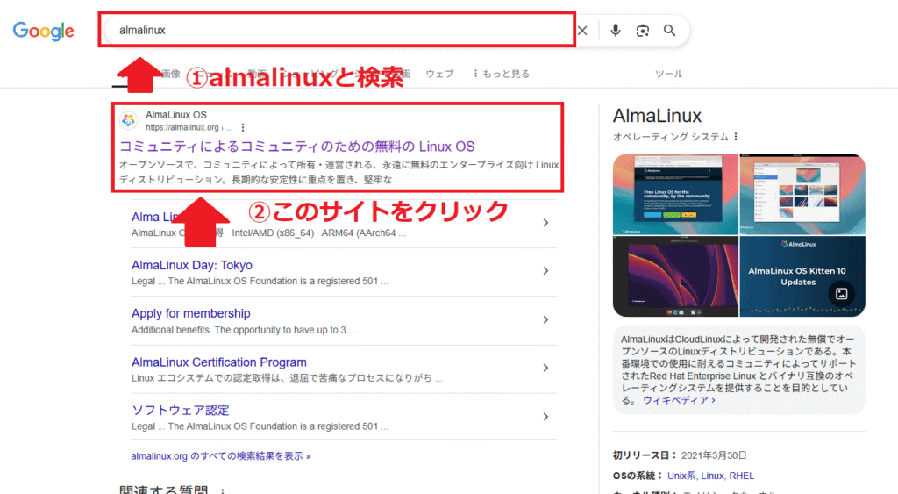Switch to the ウェブ tab
This screenshot has height=494, width=898.
coord(439,74)
